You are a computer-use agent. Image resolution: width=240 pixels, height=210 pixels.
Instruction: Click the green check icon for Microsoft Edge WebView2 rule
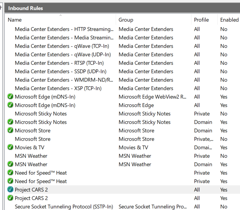10,97
